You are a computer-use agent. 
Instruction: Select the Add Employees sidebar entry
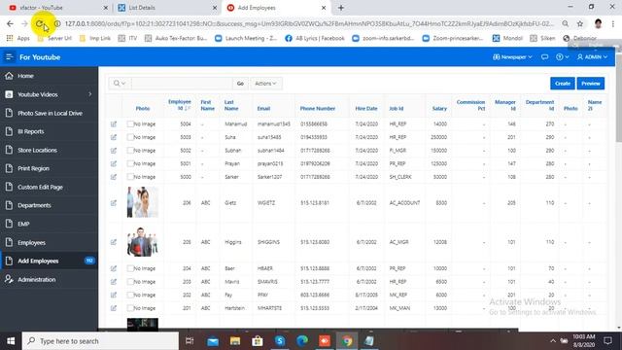[x=38, y=261]
